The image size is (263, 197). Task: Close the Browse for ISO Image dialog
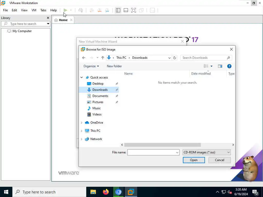pyautogui.click(x=231, y=49)
